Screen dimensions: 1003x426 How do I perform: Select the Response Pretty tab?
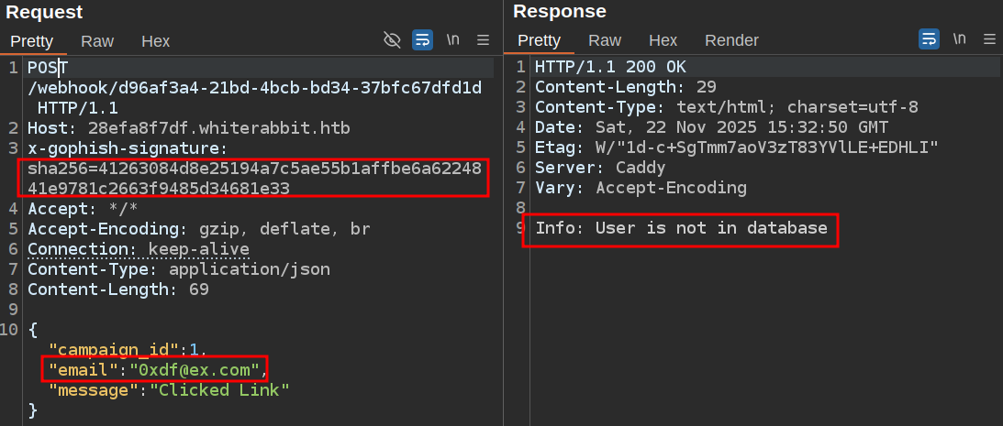click(x=539, y=40)
